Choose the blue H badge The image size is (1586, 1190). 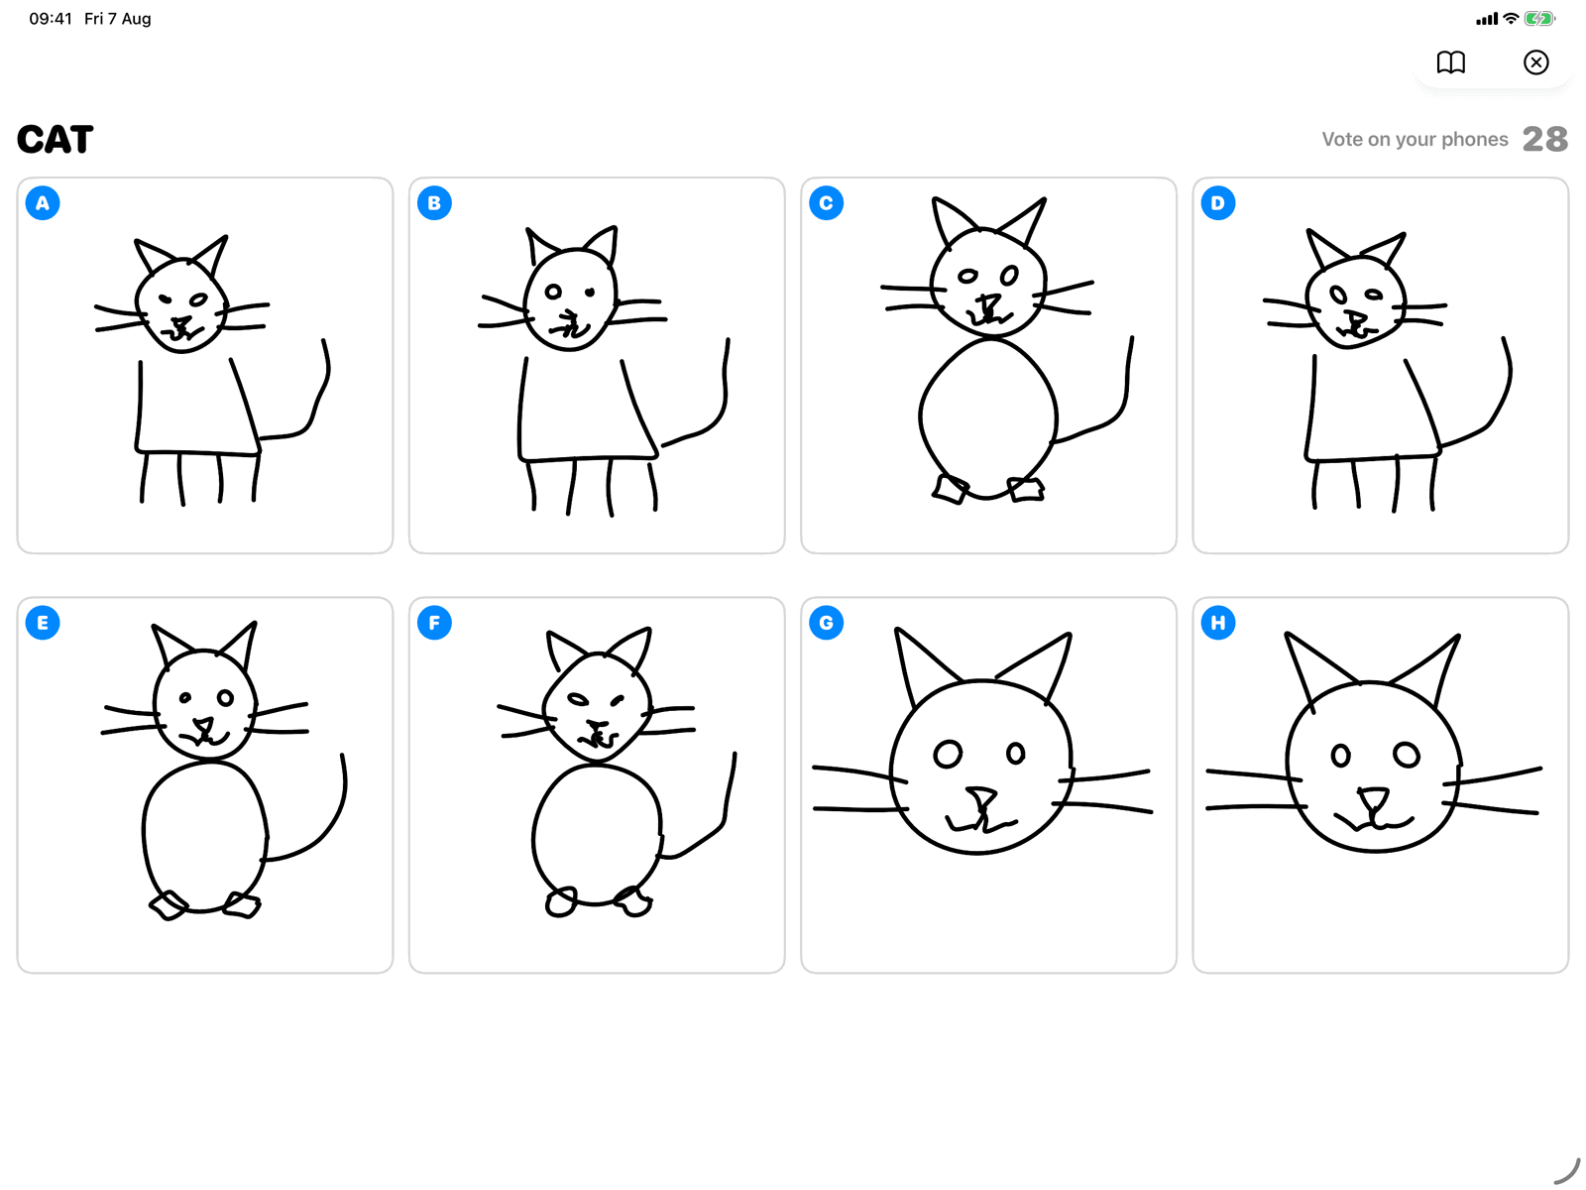1218,623
